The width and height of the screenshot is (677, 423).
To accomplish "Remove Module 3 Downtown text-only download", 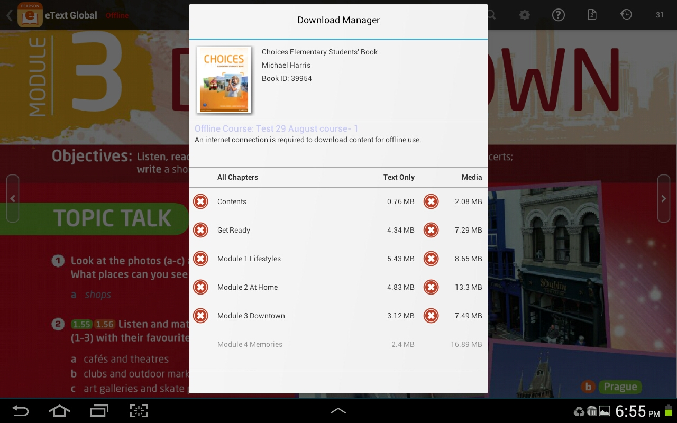I will 200,316.
